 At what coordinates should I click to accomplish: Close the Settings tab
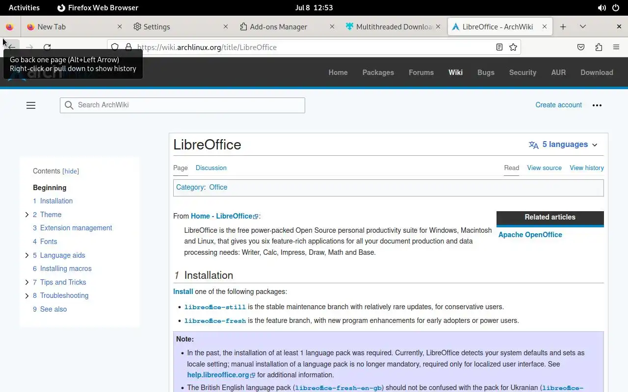point(226,27)
